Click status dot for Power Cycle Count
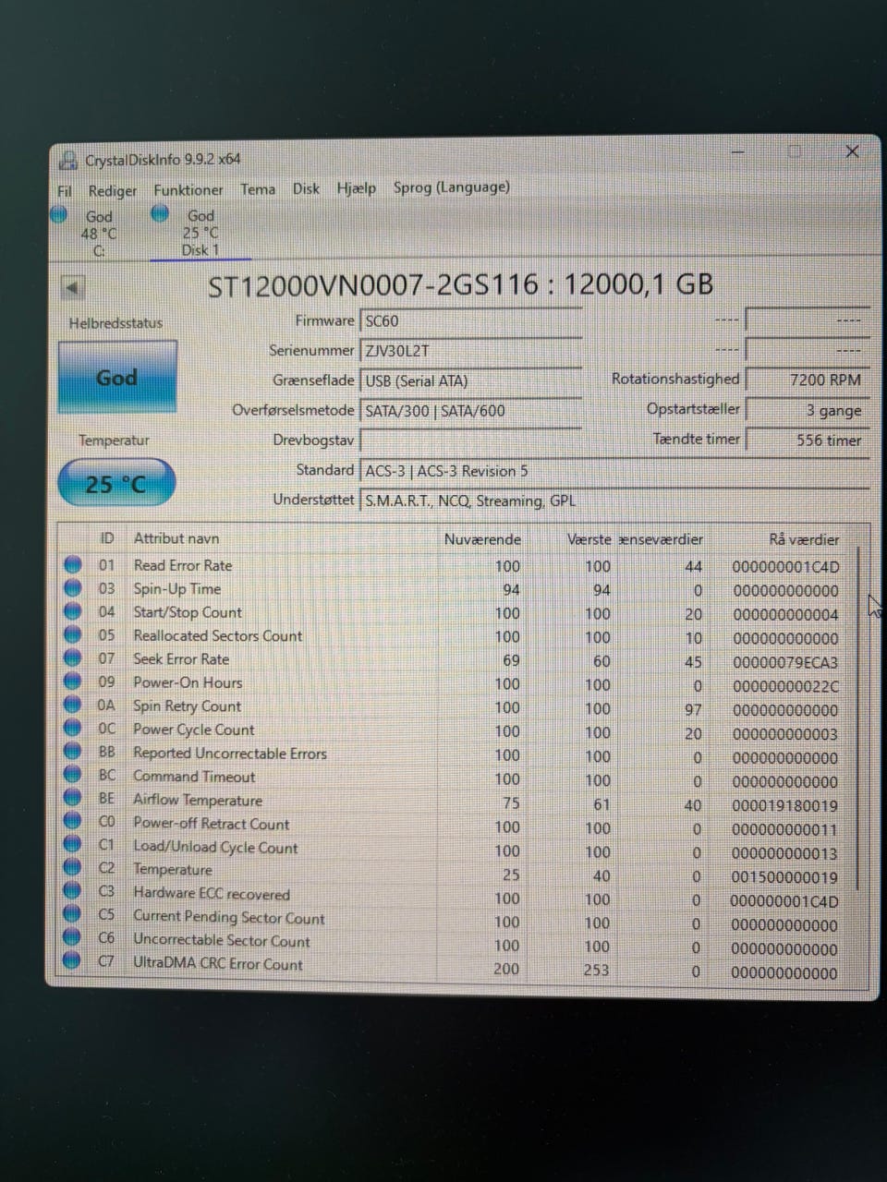Image resolution: width=887 pixels, height=1182 pixels. [72, 730]
